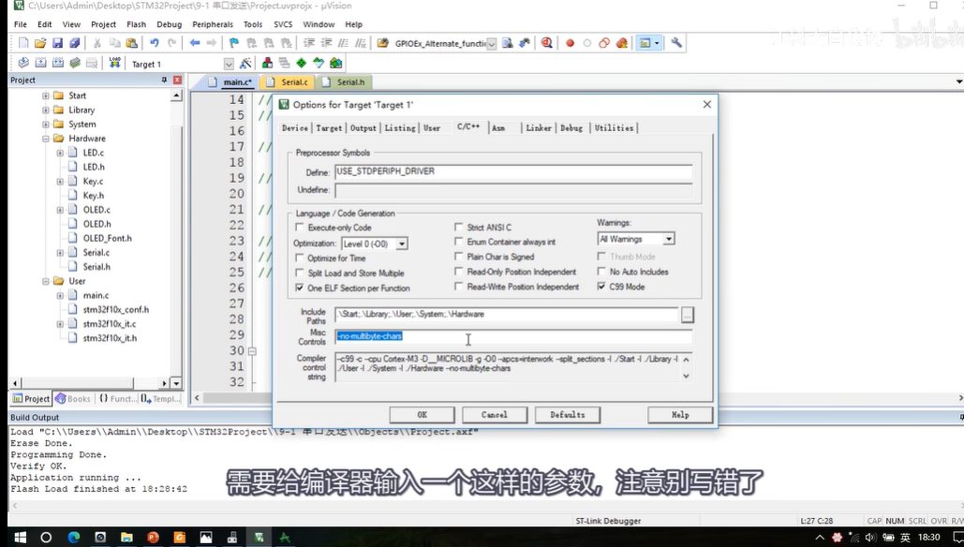The width and height of the screenshot is (964, 547).
Task: Click the Undo toolbar icon
Action: click(154, 43)
